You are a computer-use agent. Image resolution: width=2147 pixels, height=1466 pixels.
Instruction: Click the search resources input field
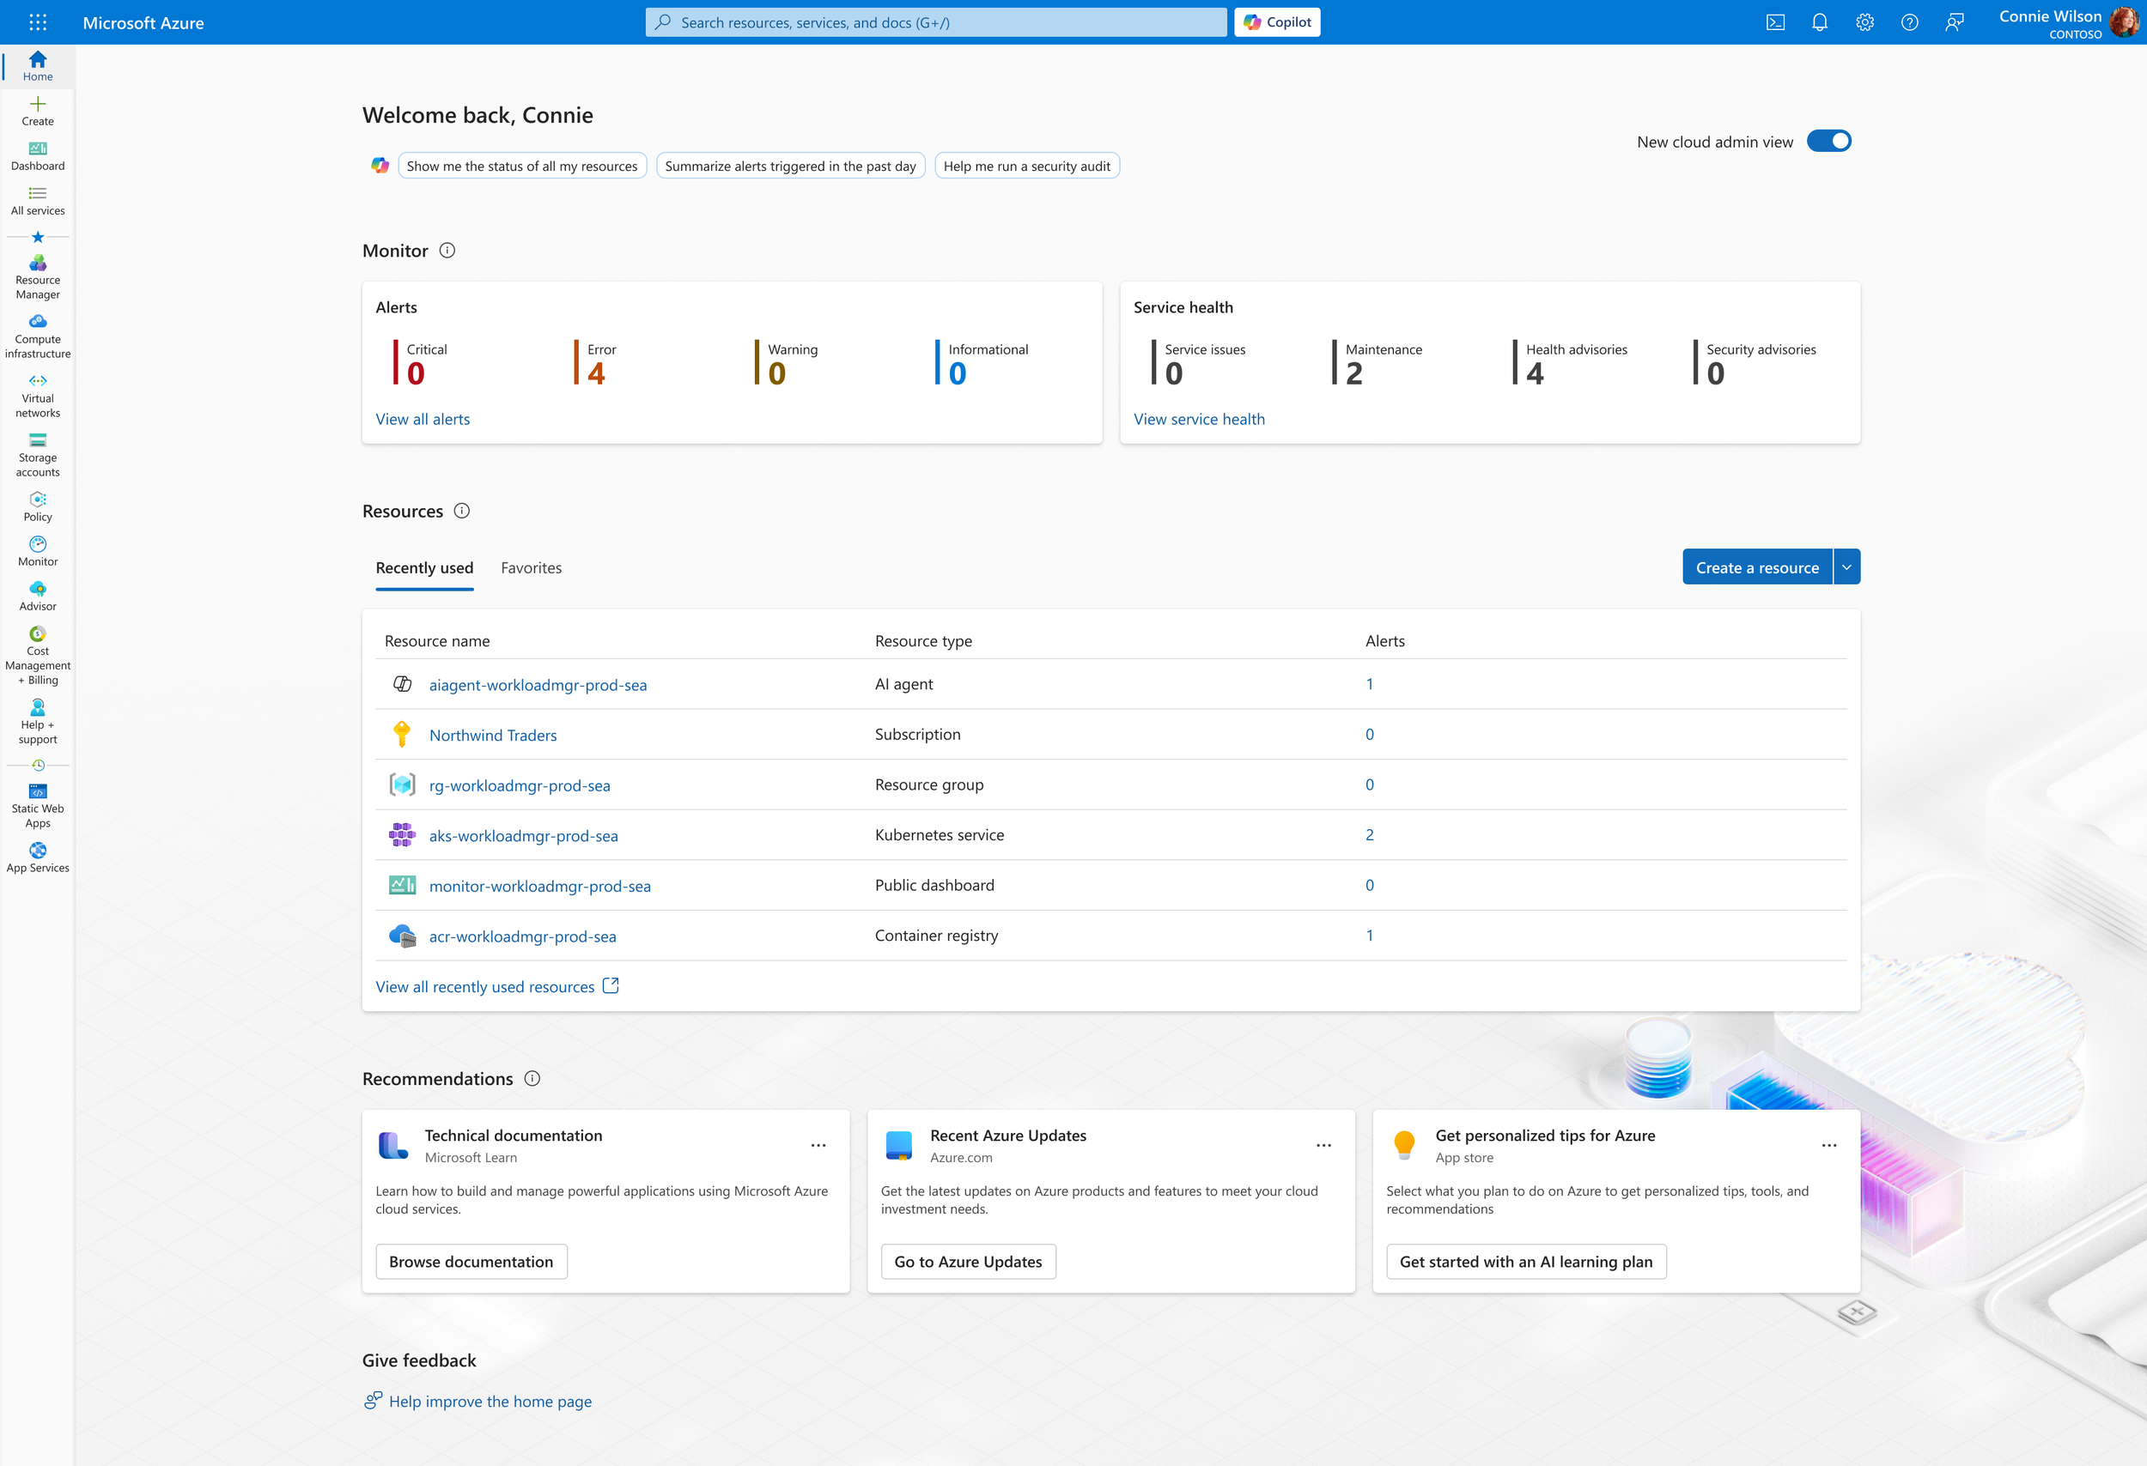[935, 22]
